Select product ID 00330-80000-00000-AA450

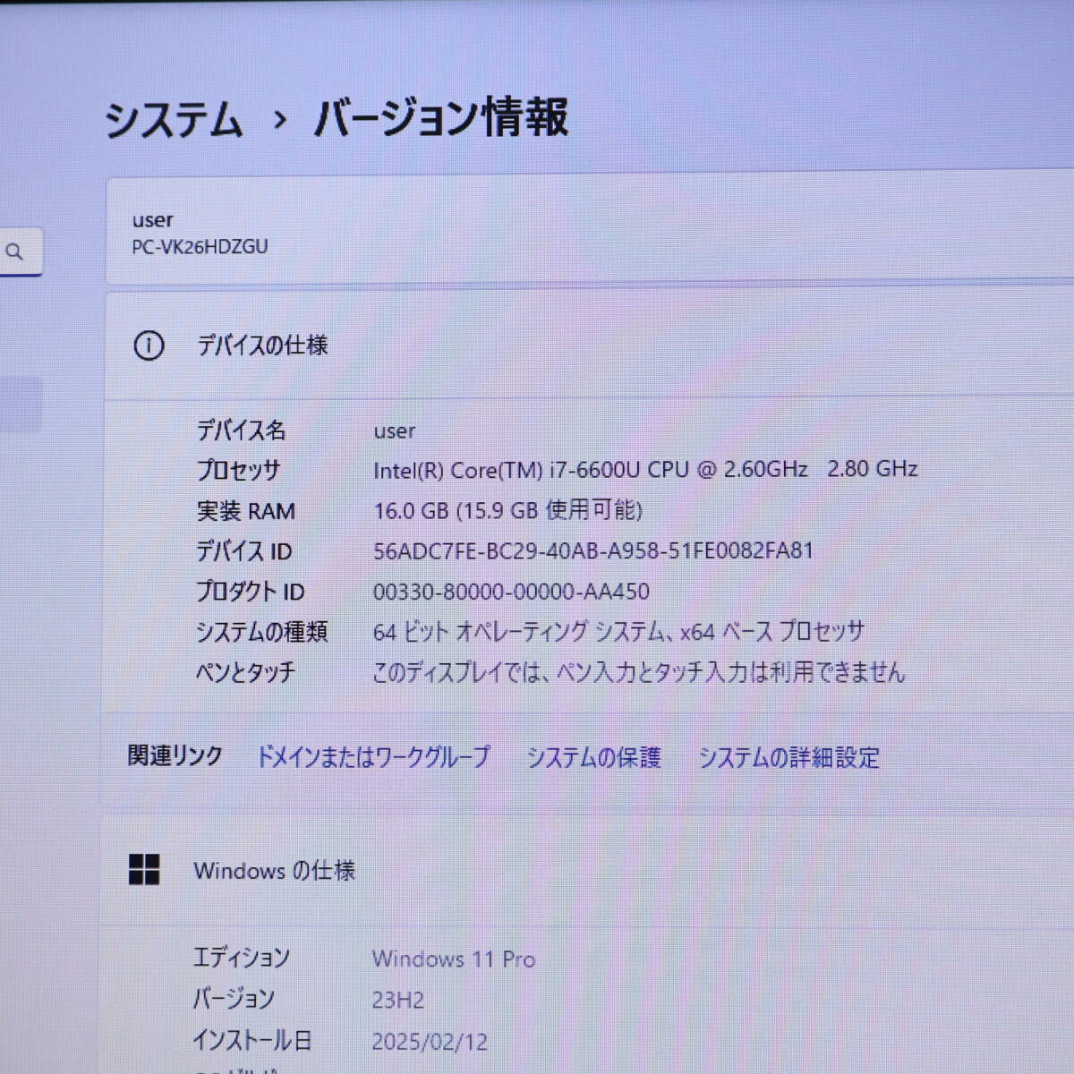coord(511,592)
